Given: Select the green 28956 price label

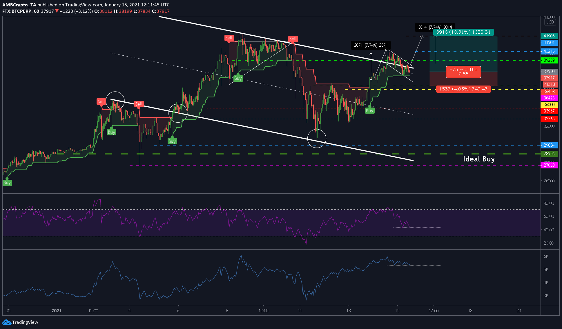Looking at the screenshot, I should point(549,154).
